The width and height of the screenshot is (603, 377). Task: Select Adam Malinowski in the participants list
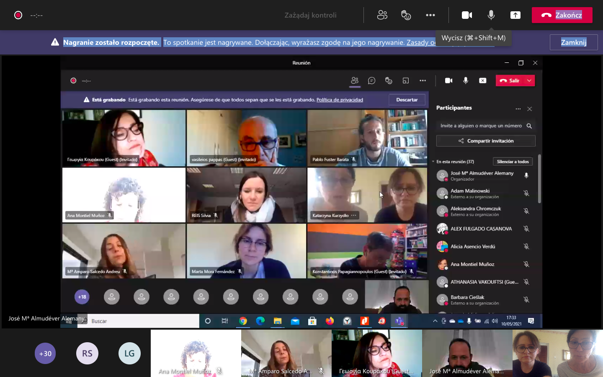[470, 193]
